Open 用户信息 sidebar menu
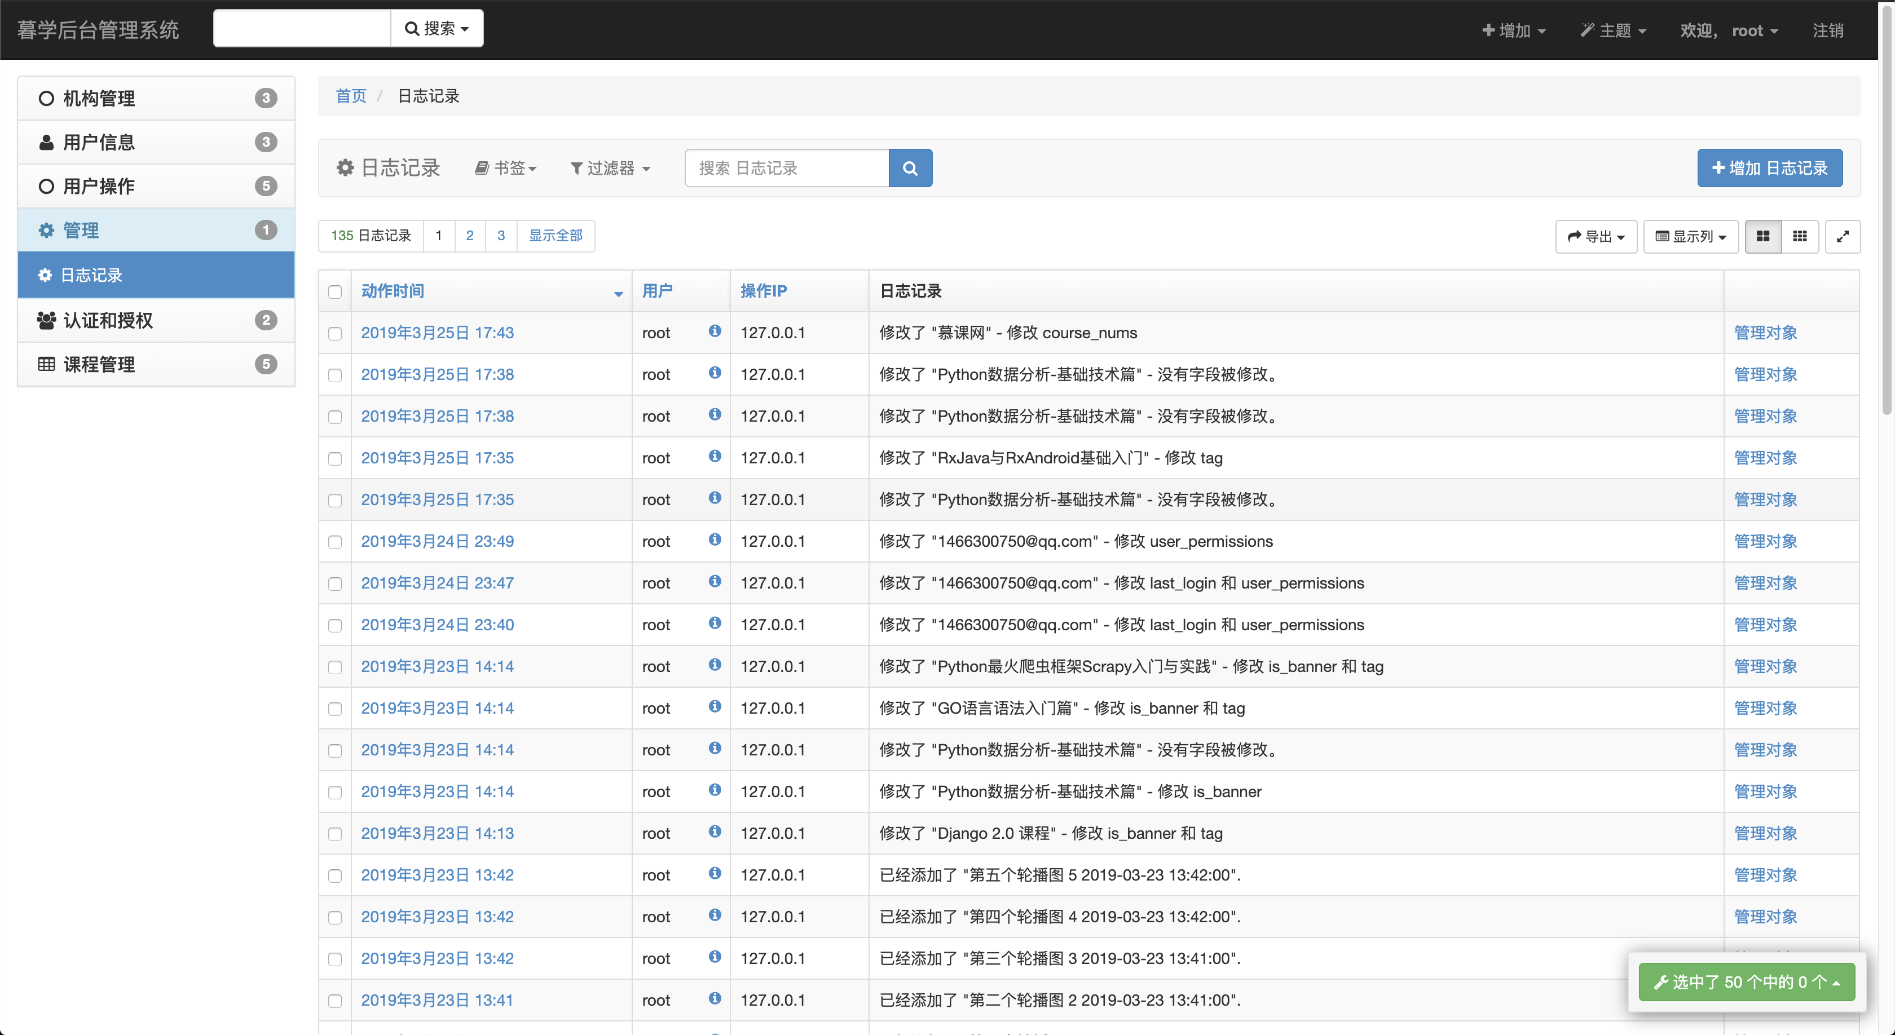 (x=156, y=143)
